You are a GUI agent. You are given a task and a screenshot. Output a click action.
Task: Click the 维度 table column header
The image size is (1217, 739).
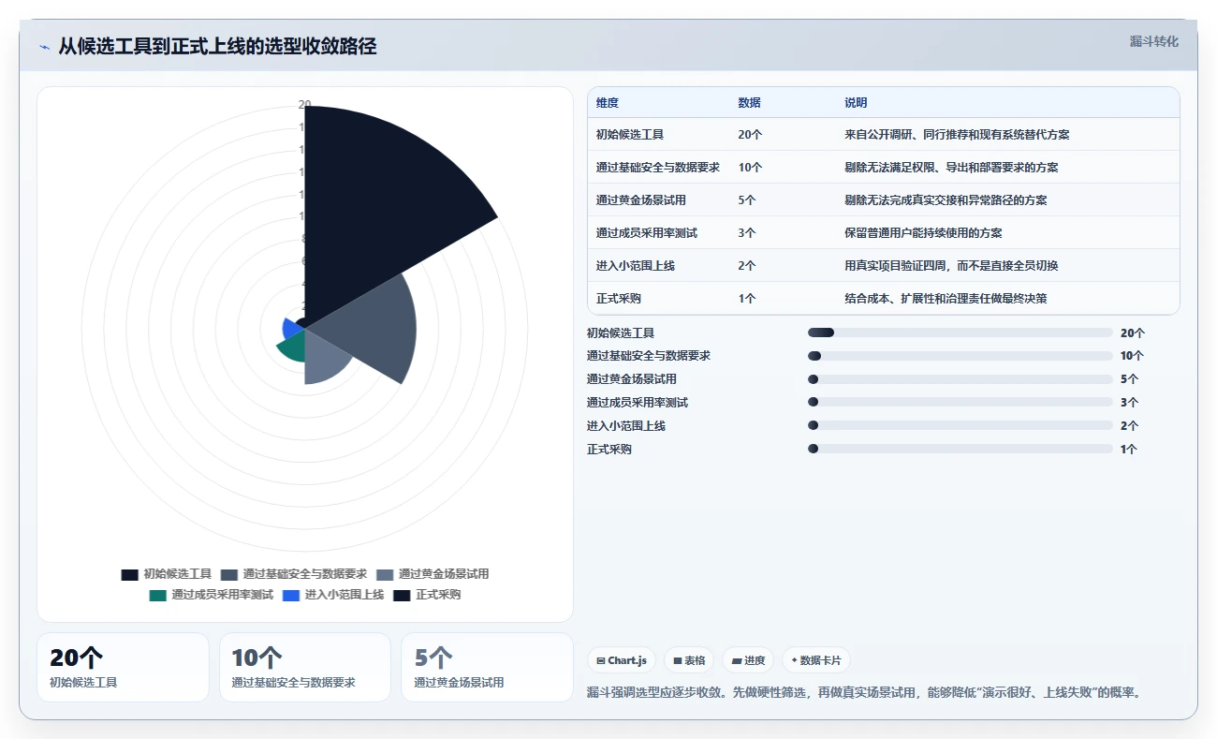pos(608,103)
